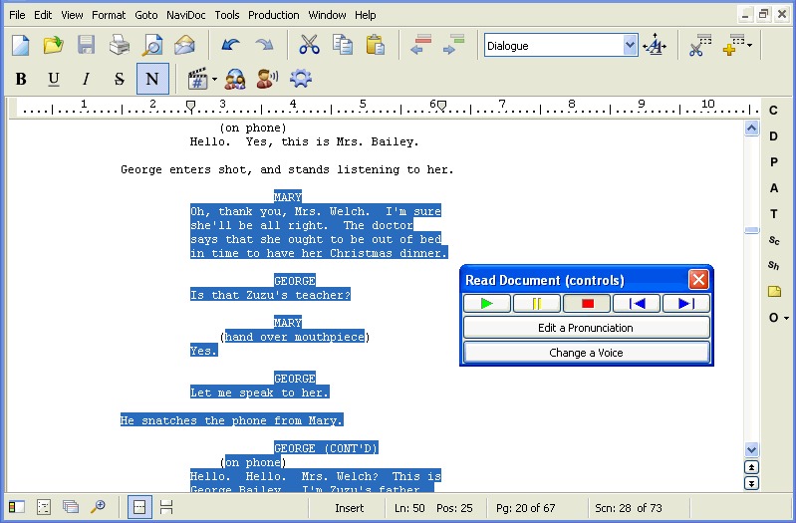
Task: Cut selected text with scissors
Action: [x=309, y=45]
